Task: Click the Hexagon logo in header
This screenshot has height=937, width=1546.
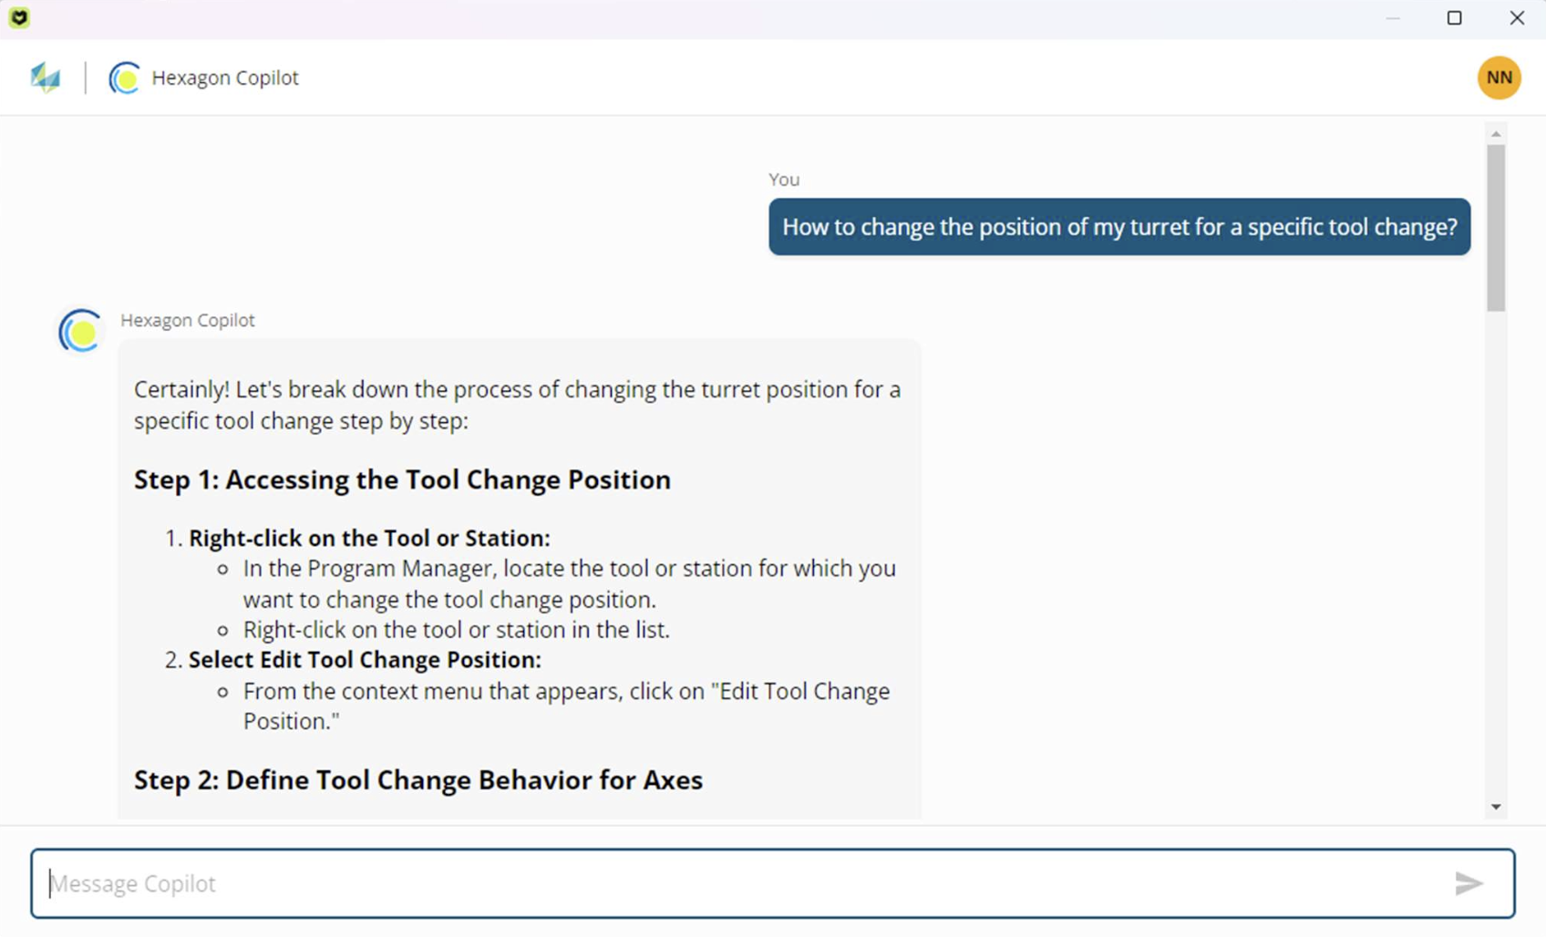Action: [45, 77]
